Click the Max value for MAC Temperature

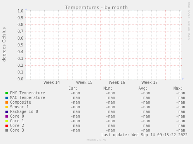click(181, 98)
